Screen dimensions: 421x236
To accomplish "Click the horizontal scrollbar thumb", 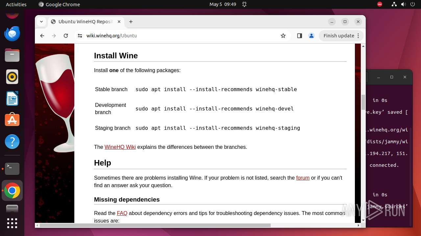I will point(155,225).
